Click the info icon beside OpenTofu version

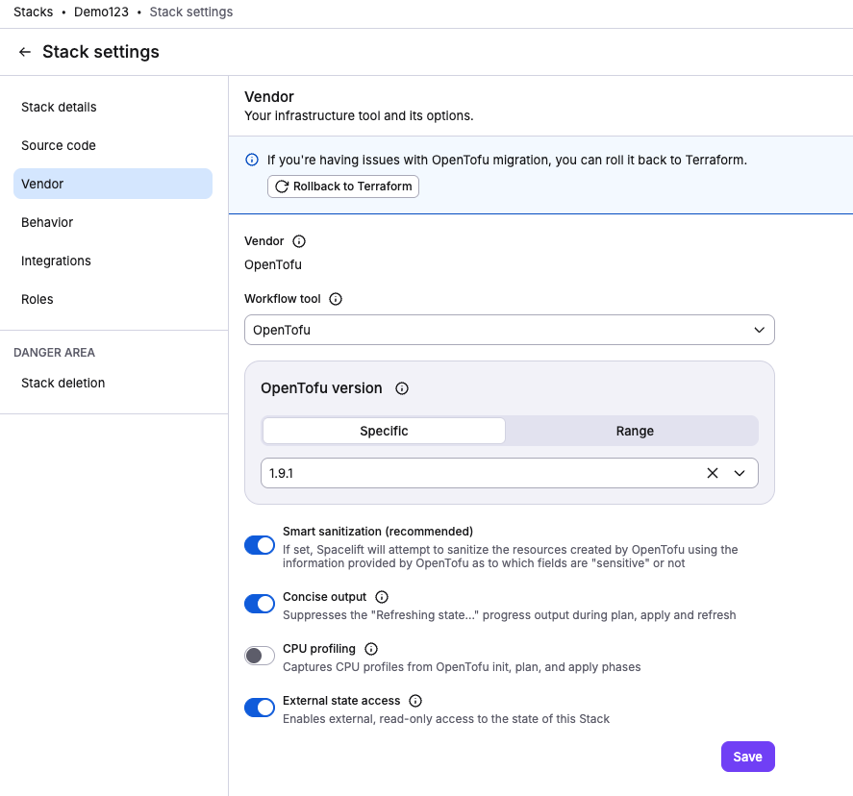pyautogui.click(x=401, y=388)
